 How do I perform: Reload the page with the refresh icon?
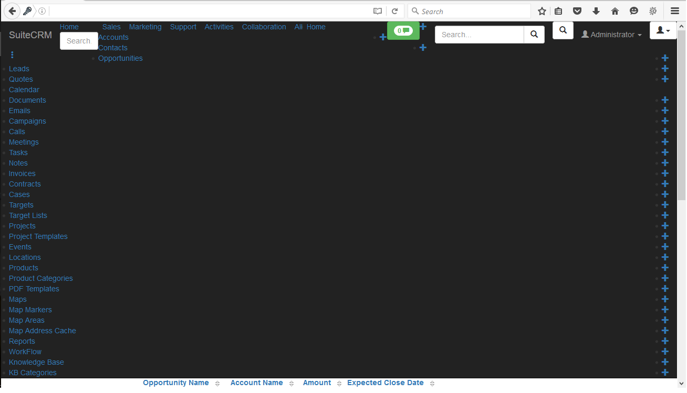point(395,11)
